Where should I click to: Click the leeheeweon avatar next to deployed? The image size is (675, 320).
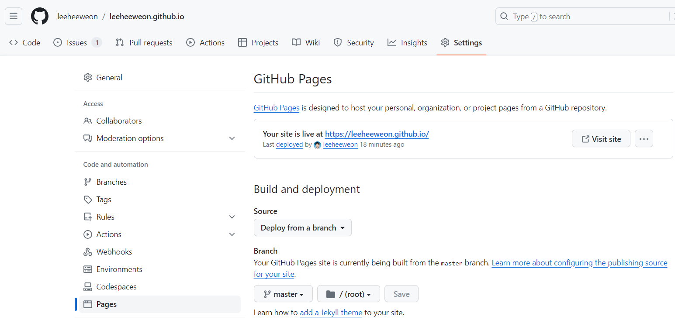click(318, 145)
